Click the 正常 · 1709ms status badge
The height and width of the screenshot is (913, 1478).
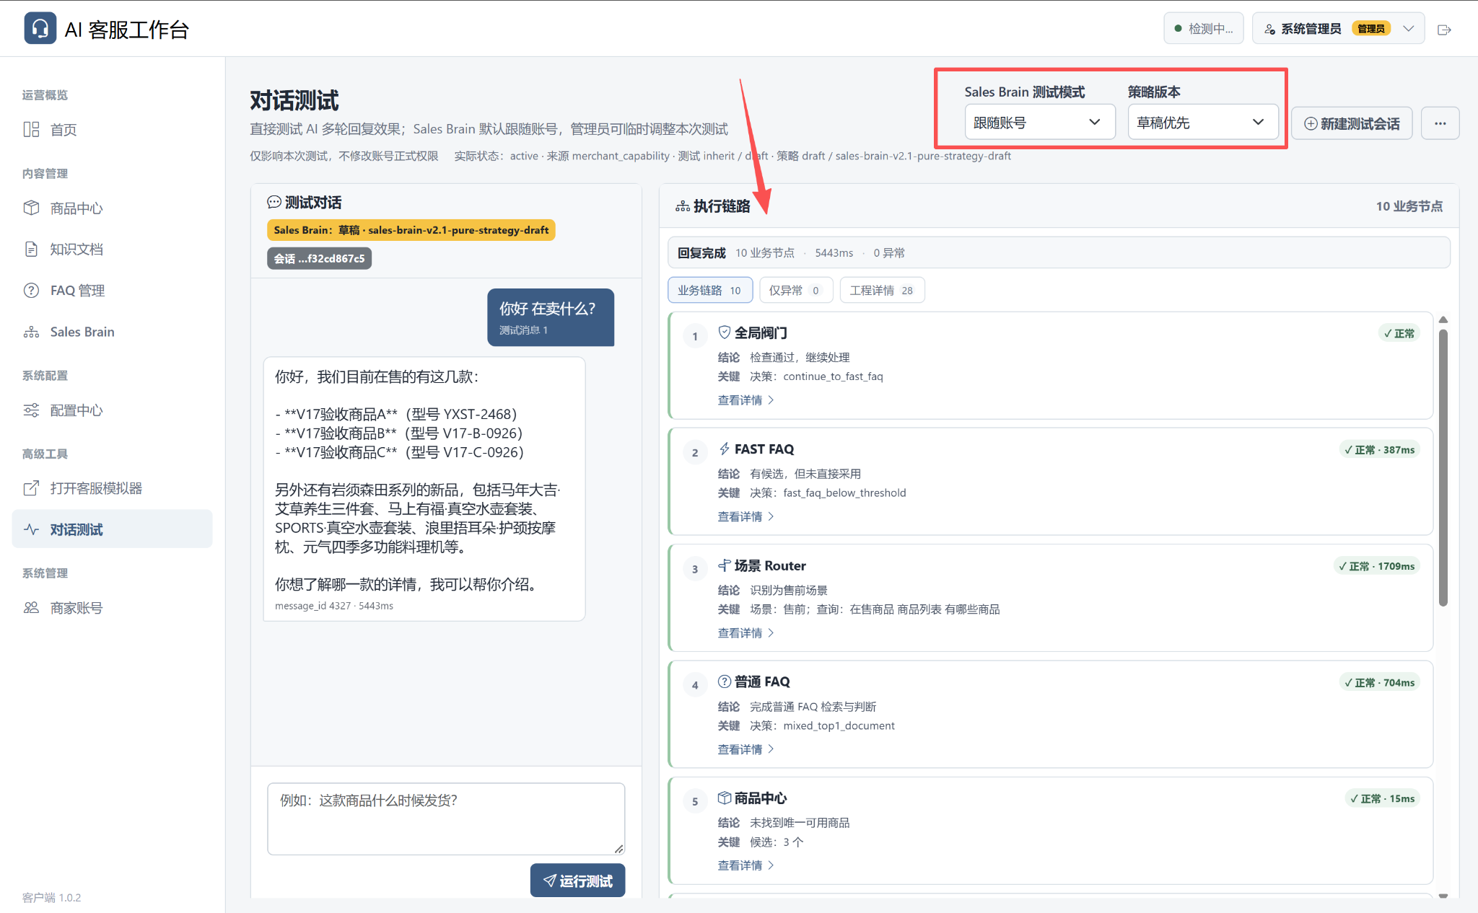tap(1376, 566)
